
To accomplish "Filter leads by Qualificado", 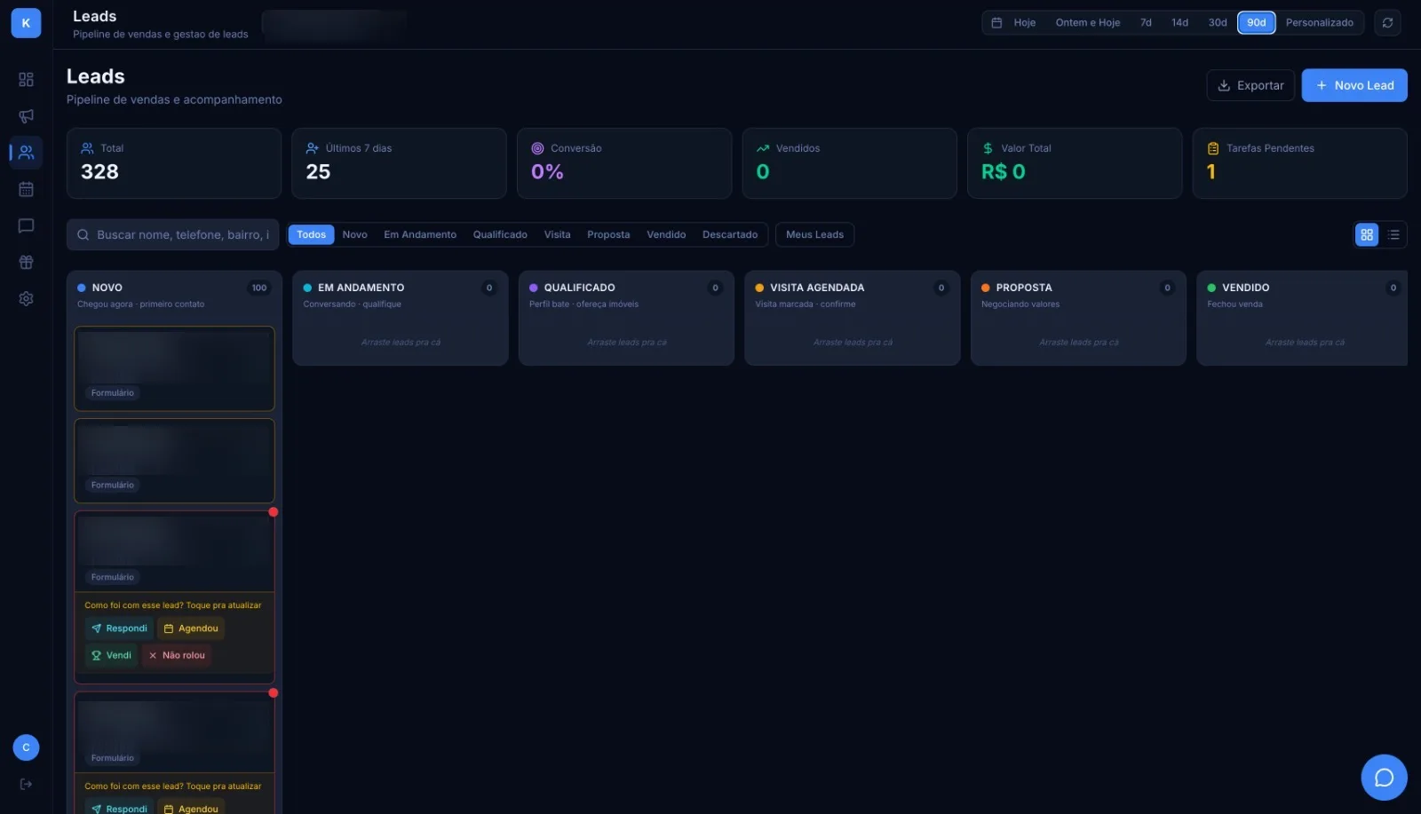I will pos(500,234).
